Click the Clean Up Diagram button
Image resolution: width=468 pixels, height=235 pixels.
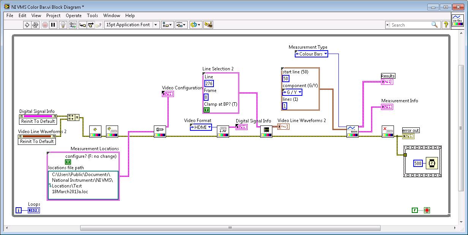[208, 25]
